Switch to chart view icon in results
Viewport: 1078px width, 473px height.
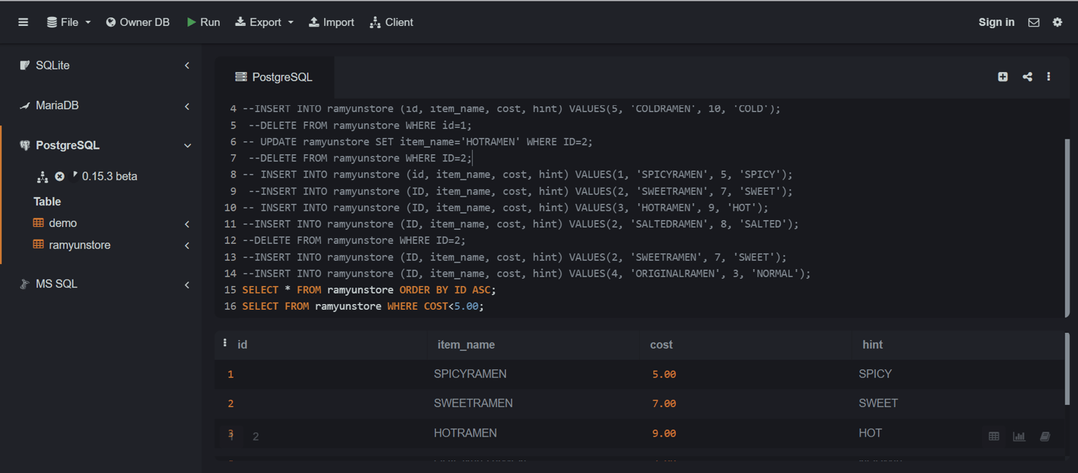pyautogui.click(x=1019, y=437)
